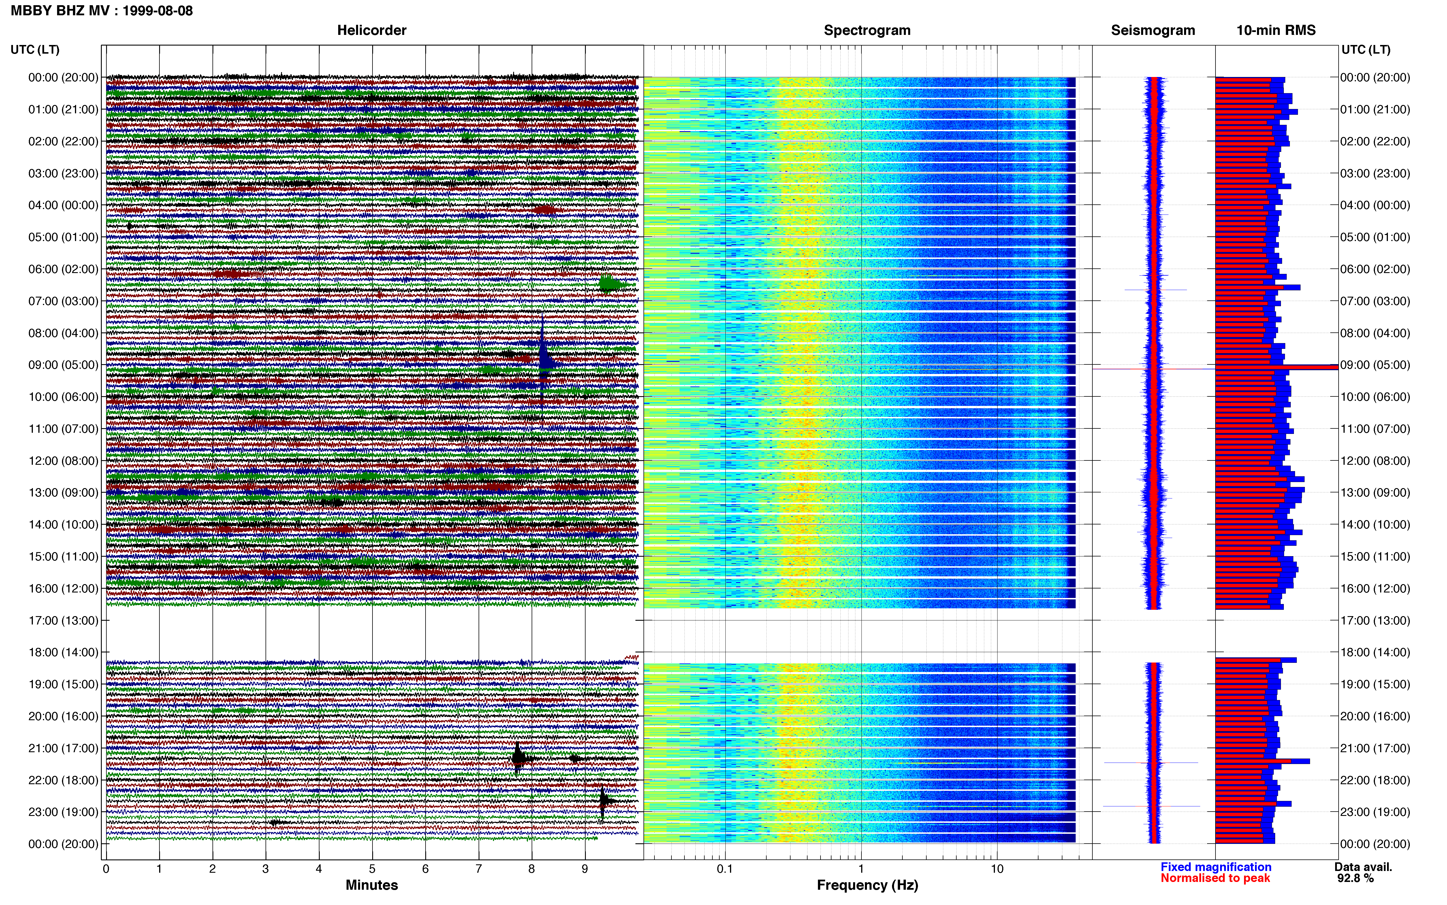Screen dimensions: 1447x905
Task: Click helicorder time label '04:00 (00:00)'
Action: 63,205
